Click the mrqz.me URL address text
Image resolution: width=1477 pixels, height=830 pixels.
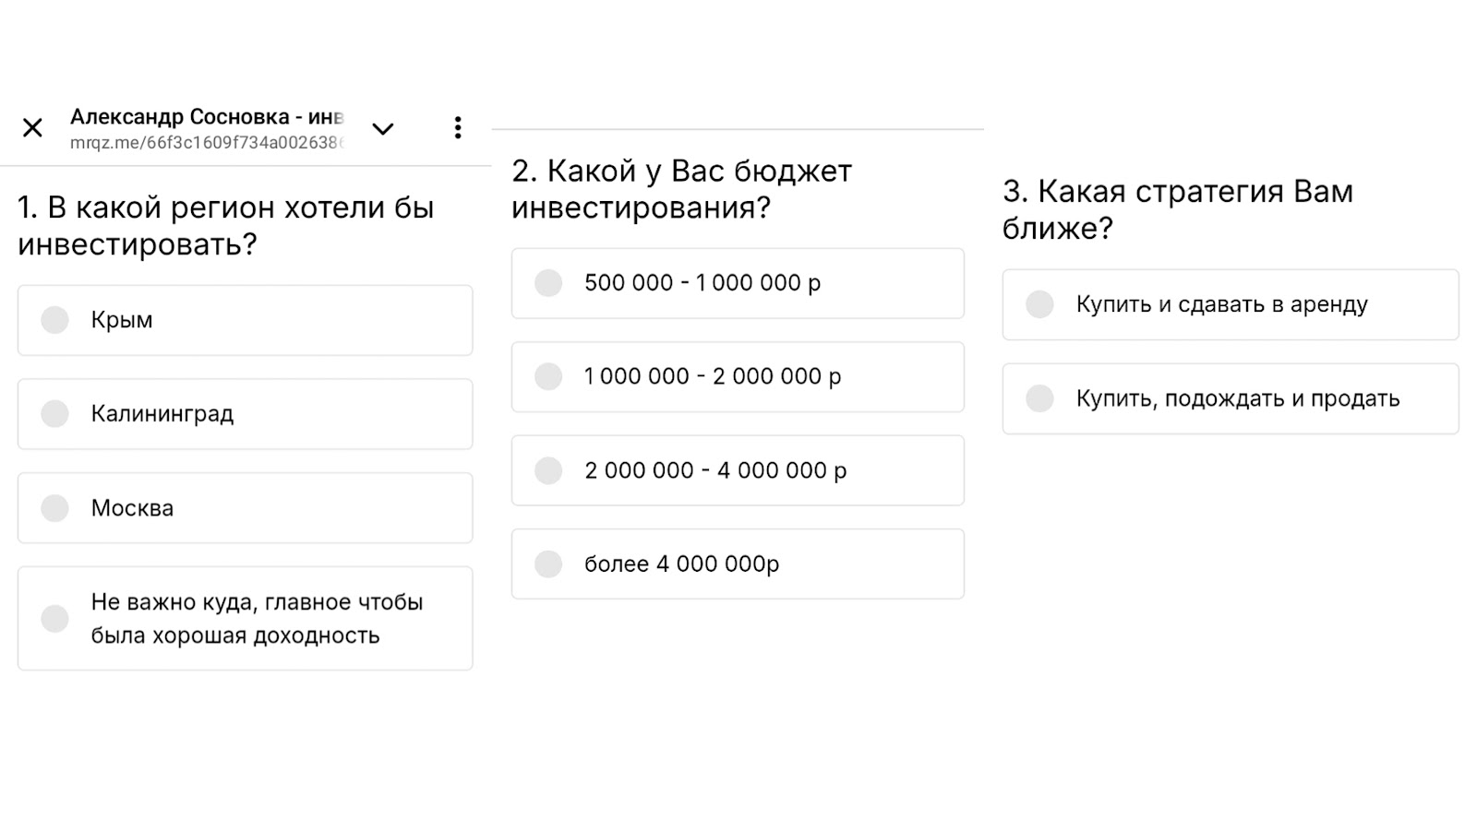(206, 143)
